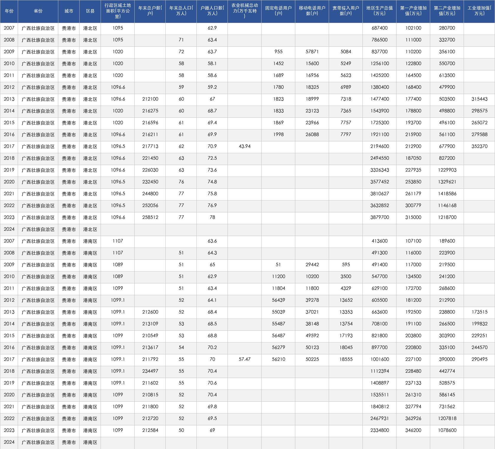The height and width of the screenshot is (449, 495).
Task: Select mobile users cell 57871
Action: [x=312, y=52]
